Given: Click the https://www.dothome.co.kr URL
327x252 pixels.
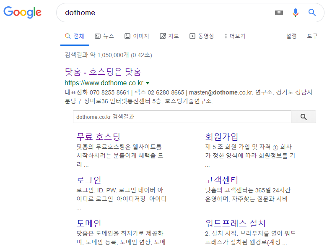Looking at the screenshot, I should (104, 83).
